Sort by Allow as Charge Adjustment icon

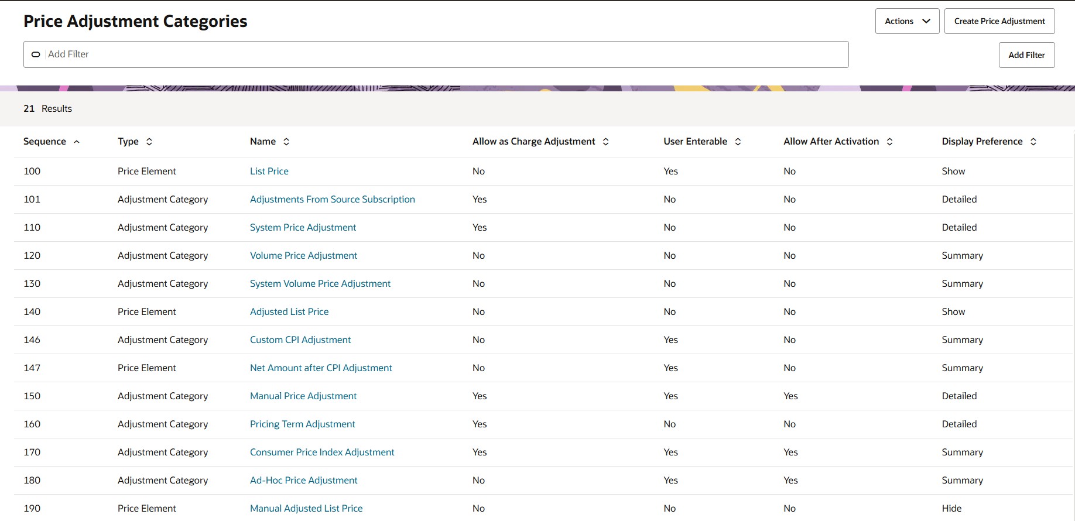click(606, 142)
